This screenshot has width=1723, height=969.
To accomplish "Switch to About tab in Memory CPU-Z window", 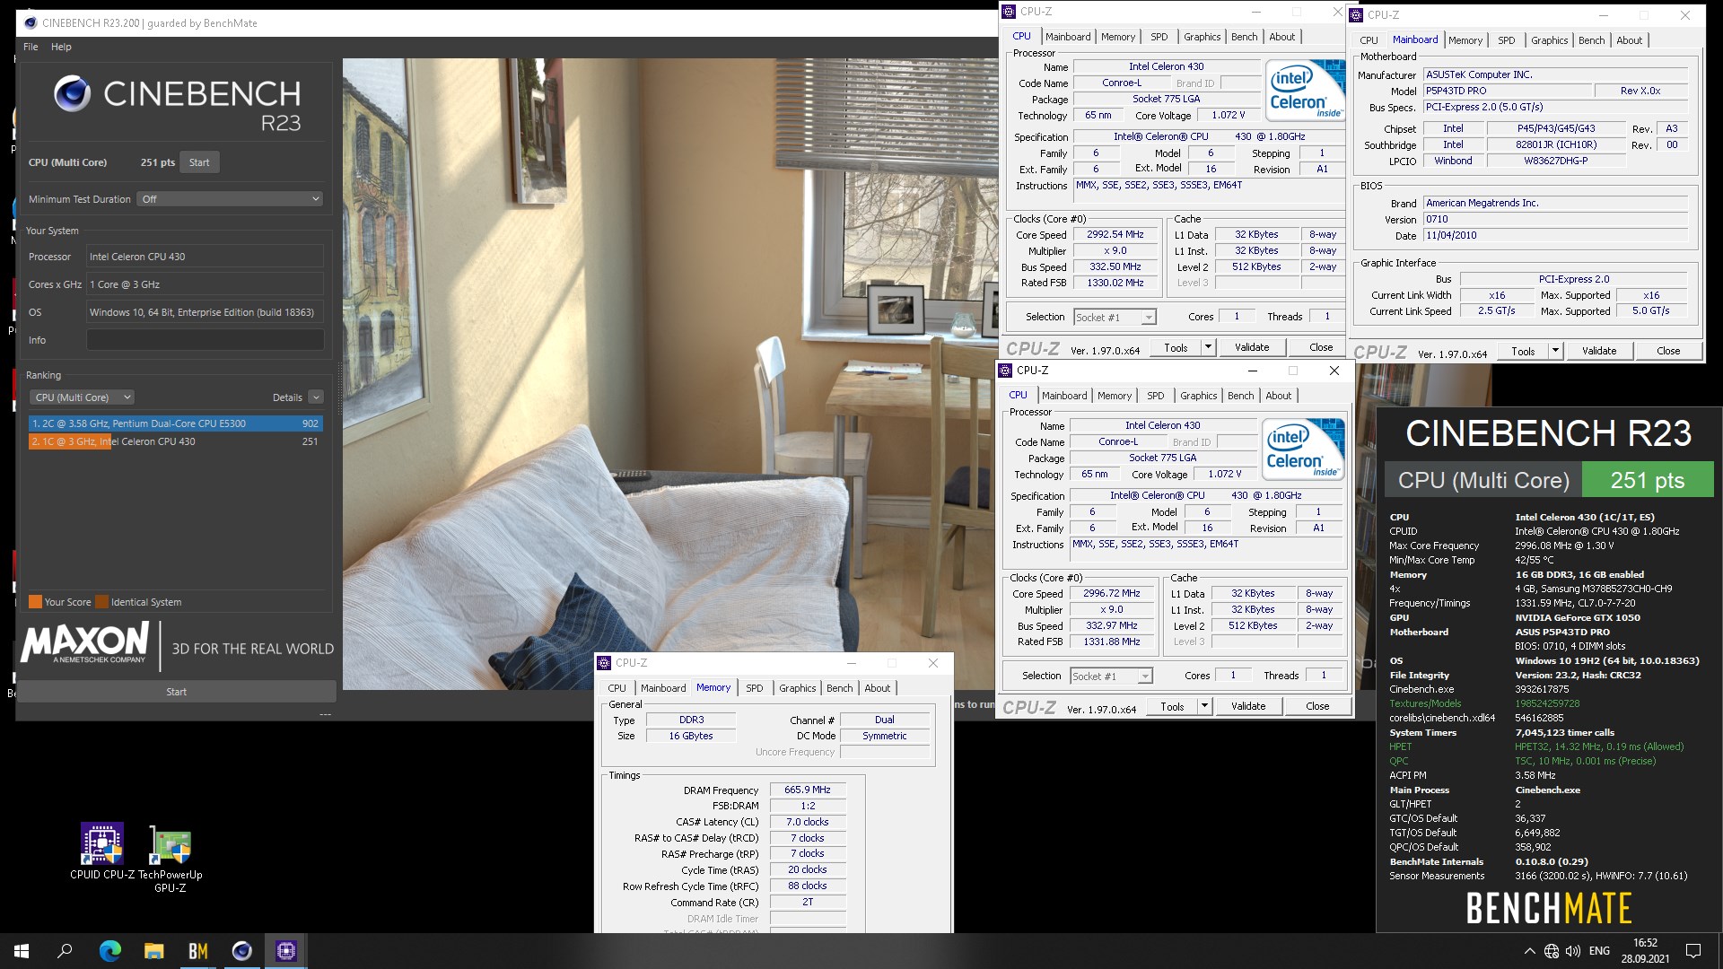I will click(878, 688).
